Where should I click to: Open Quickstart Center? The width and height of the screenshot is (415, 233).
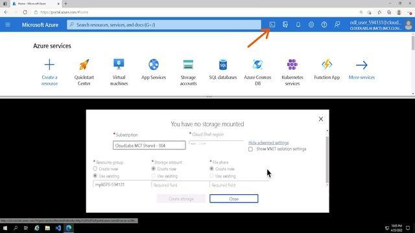(x=84, y=72)
